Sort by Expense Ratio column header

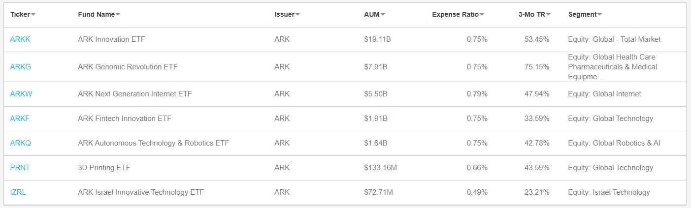pos(458,14)
